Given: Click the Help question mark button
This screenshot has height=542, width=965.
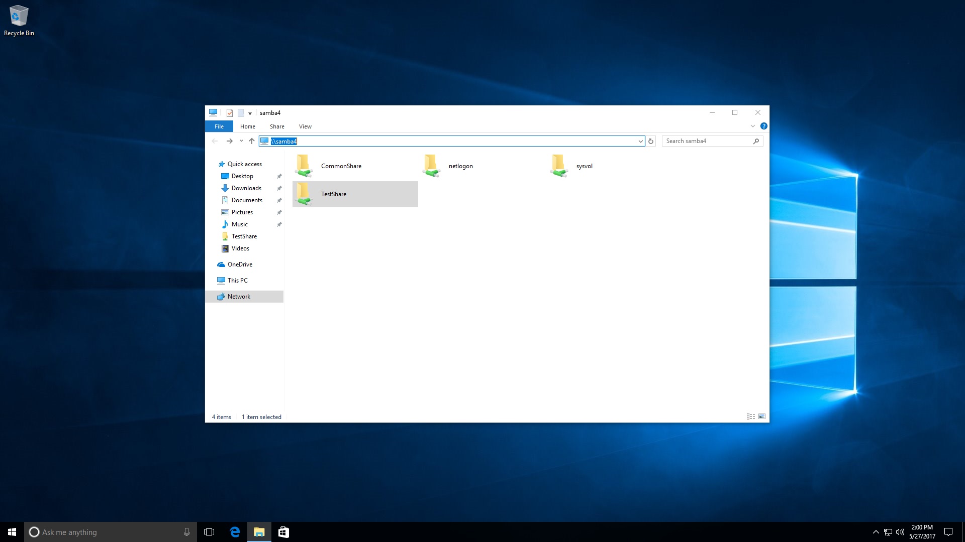Looking at the screenshot, I should [764, 126].
